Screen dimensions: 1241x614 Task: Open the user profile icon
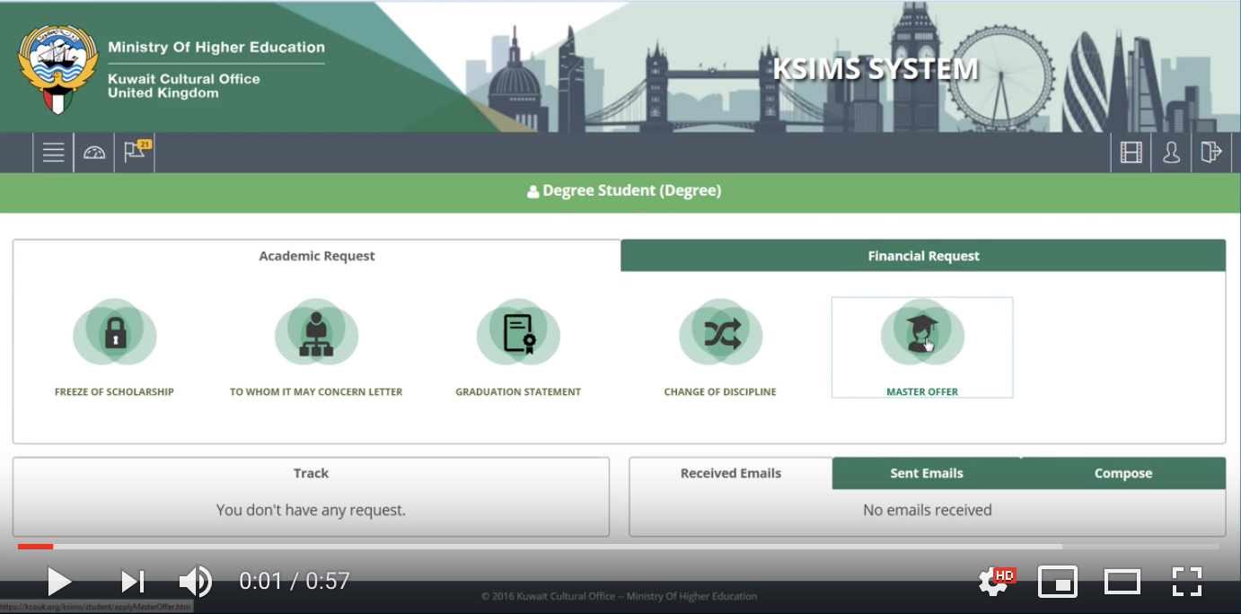[1171, 153]
